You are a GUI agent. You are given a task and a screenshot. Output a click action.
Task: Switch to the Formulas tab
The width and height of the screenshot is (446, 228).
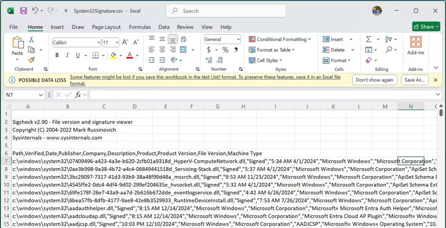140,27
